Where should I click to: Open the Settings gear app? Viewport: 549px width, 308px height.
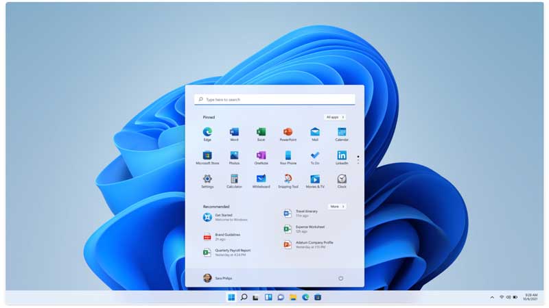click(x=207, y=181)
